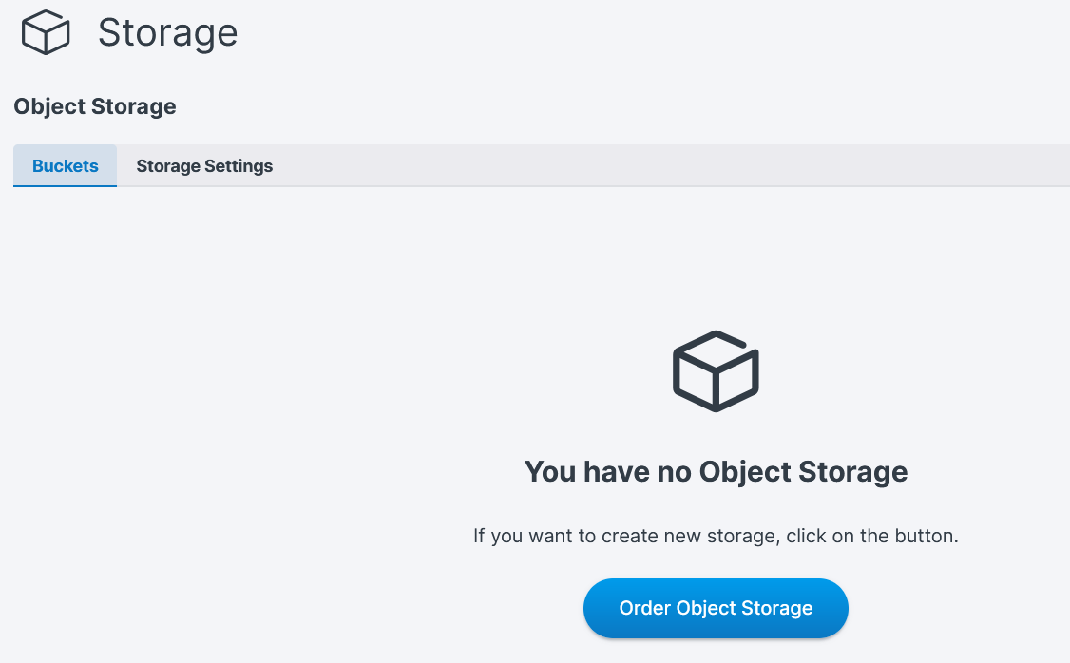Click the bold no Object Storage notice
The width and height of the screenshot is (1070, 663).
coord(716,471)
